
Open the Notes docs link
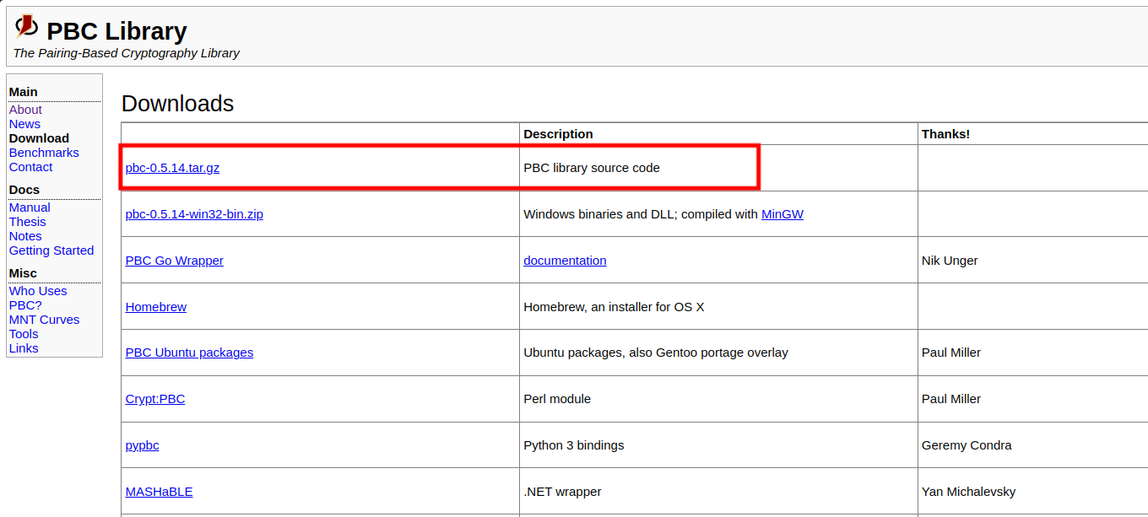[x=25, y=236]
